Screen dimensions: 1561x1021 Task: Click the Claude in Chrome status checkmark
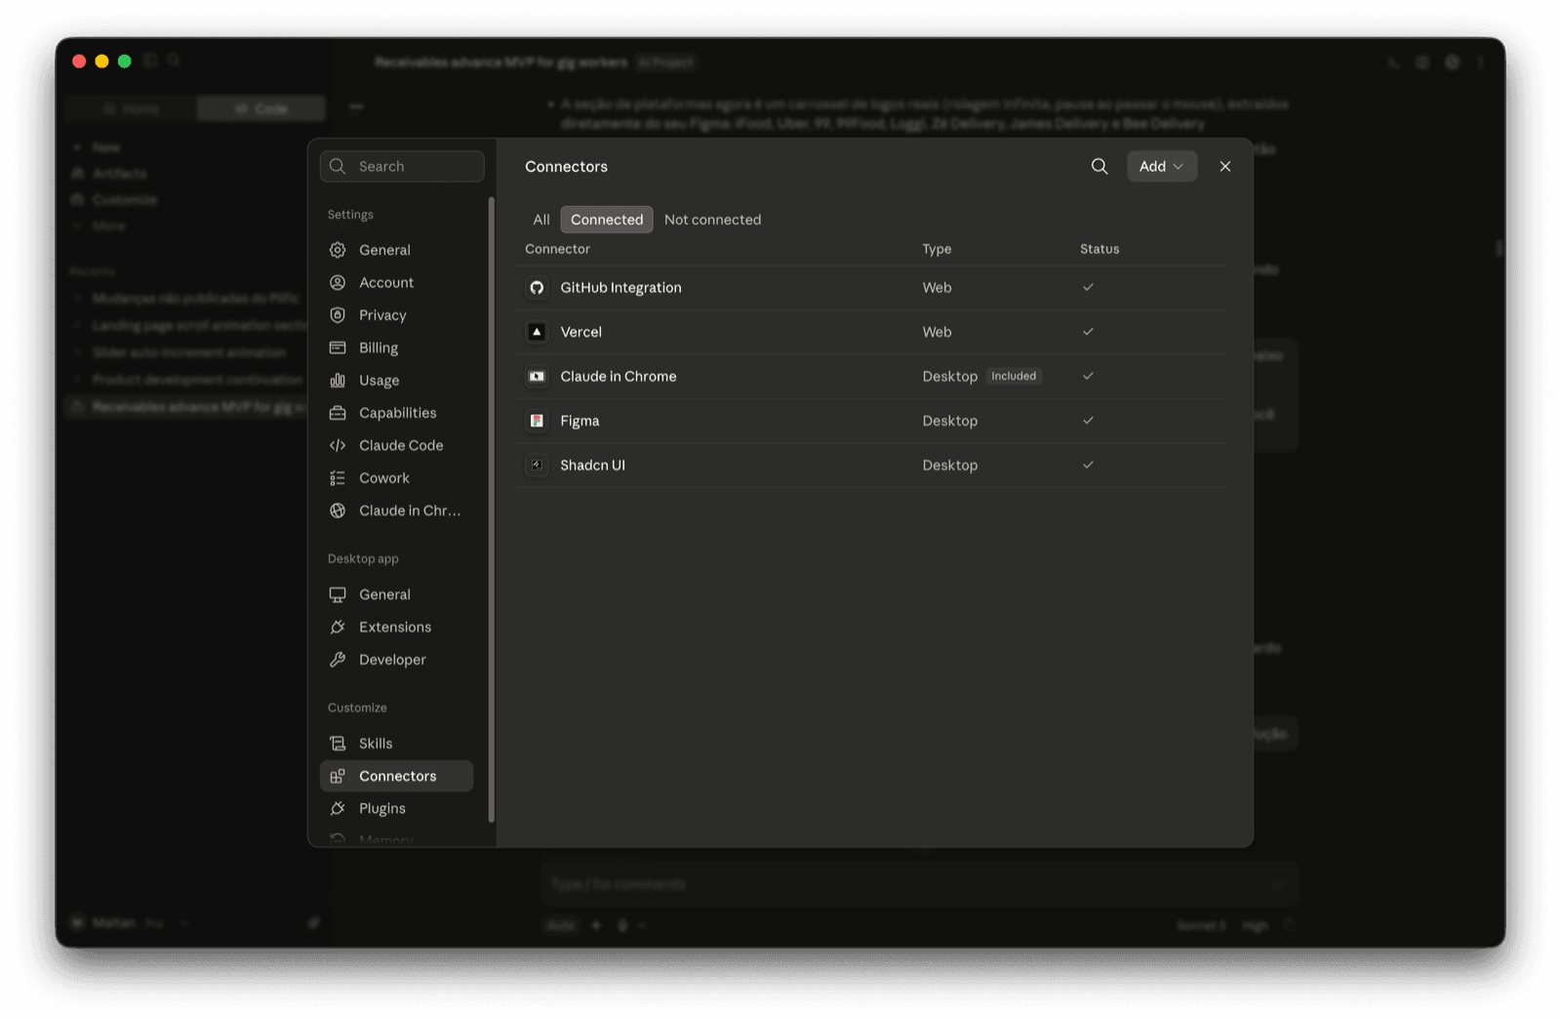[1088, 376]
